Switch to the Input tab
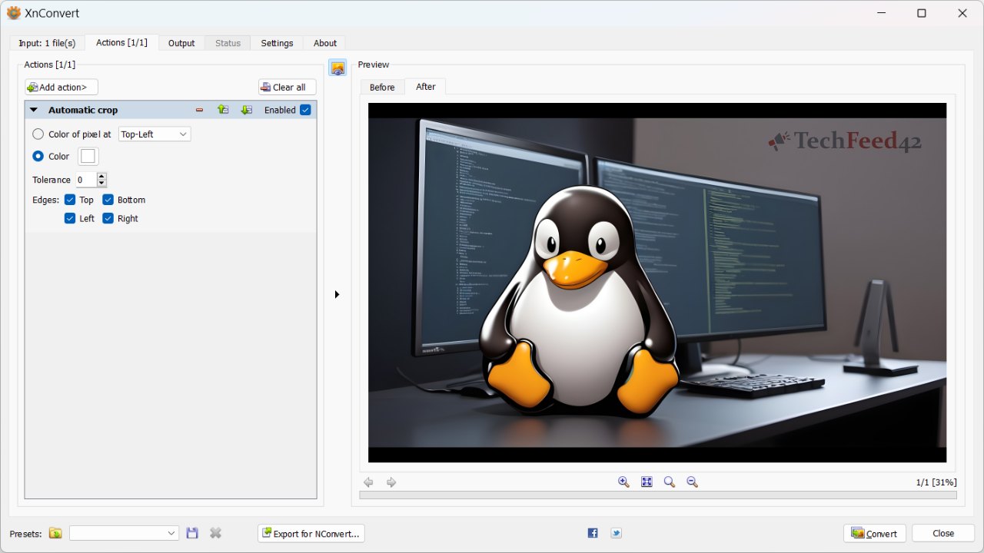 tap(47, 43)
